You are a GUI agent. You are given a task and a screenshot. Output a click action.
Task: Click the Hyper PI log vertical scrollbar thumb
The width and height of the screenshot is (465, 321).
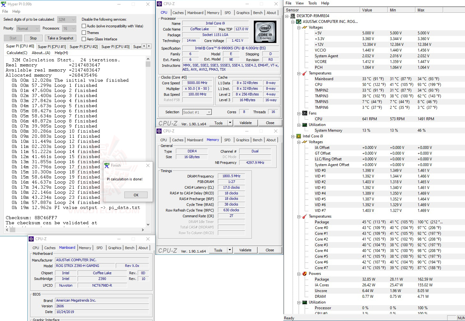tap(148, 64)
